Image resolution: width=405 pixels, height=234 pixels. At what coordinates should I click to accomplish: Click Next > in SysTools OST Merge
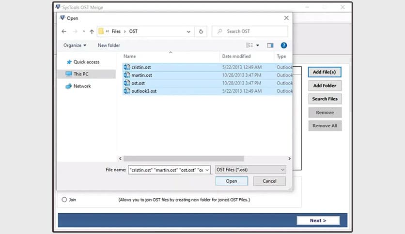(318, 220)
